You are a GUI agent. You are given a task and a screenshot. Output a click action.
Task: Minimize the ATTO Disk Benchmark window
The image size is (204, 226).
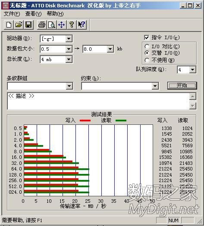pyautogui.click(x=183, y=6)
